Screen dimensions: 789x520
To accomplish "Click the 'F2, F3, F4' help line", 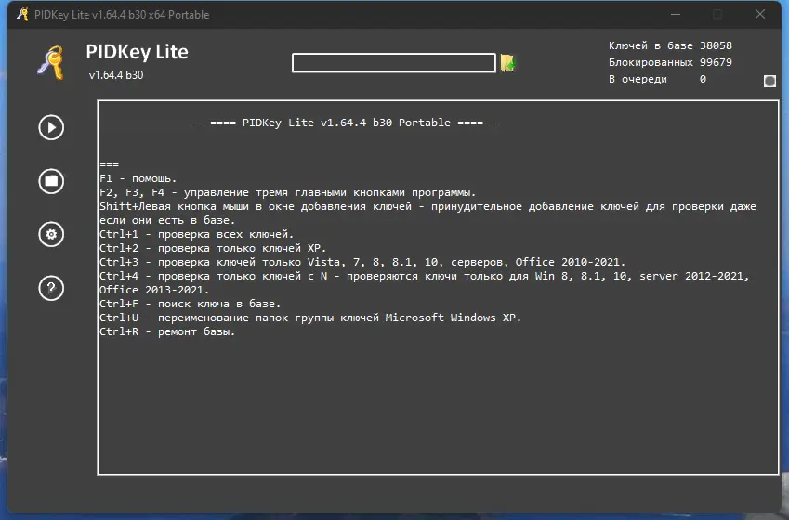I will [x=287, y=192].
